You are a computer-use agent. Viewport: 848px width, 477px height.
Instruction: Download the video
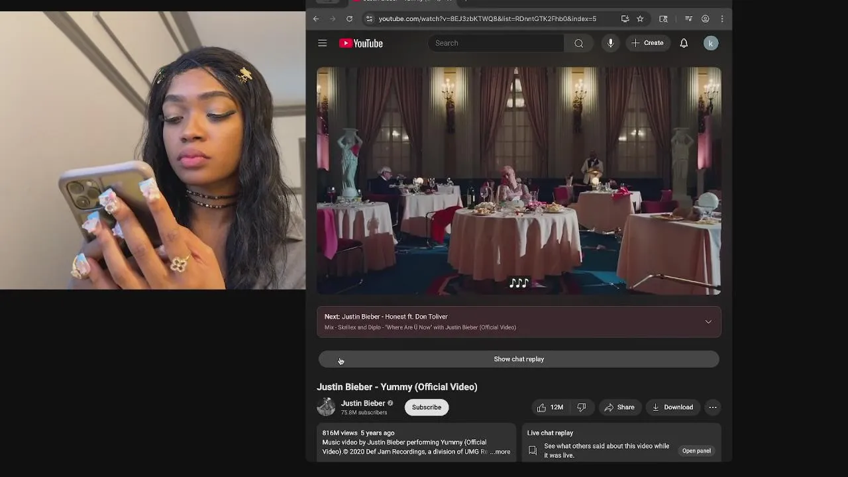pyautogui.click(x=672, y=407)
